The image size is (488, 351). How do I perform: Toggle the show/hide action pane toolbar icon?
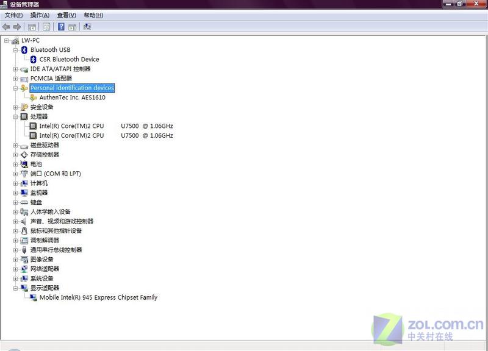pos(72,27)
